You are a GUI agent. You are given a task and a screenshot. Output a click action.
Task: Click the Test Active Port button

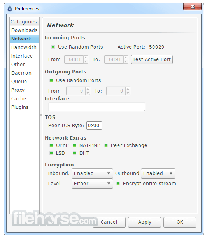(x=152, y=59)
